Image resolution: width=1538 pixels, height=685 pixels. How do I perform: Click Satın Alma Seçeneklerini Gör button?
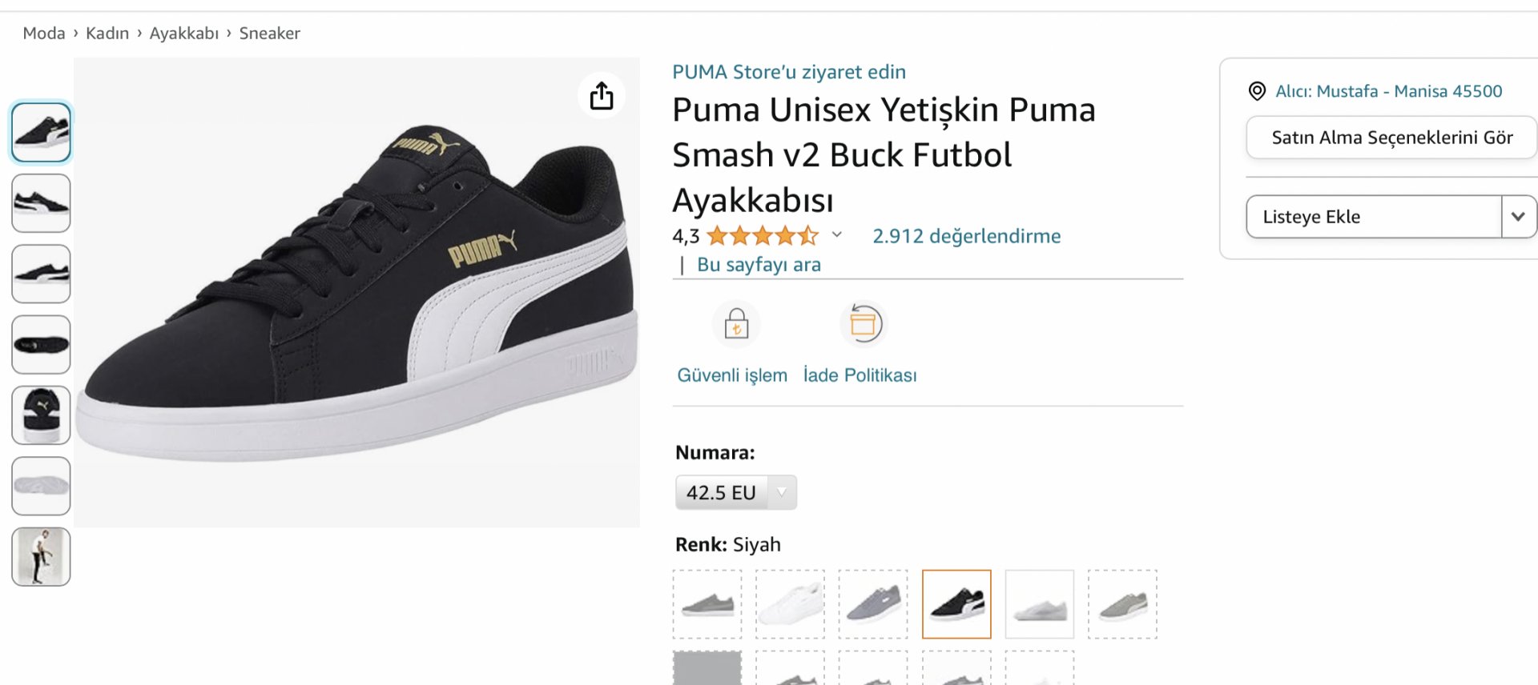pos(1391,138)
